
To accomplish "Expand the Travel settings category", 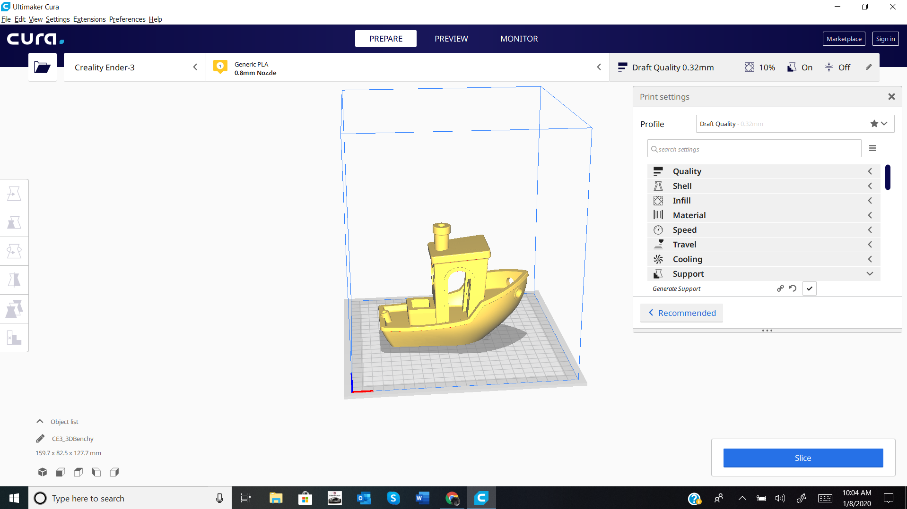I will (x=763, y=245).
